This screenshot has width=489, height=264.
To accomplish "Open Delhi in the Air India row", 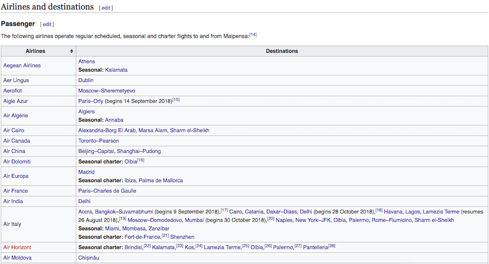I will coord(85,201).
